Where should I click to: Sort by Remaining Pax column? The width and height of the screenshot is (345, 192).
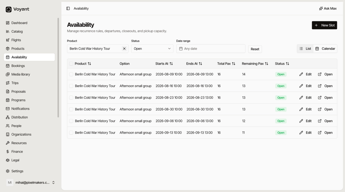(x=255, y=64)
